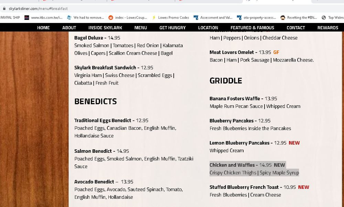Open the ABOUT page
The image size is (344, 207).
click(x=69, y=28)
